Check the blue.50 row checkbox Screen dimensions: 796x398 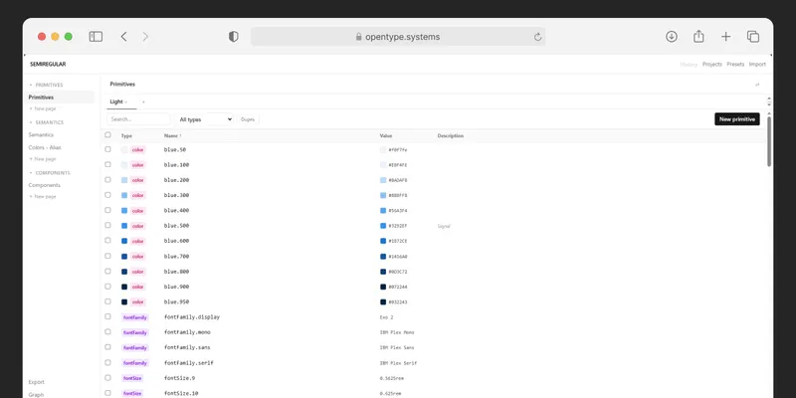coord(107,149)
